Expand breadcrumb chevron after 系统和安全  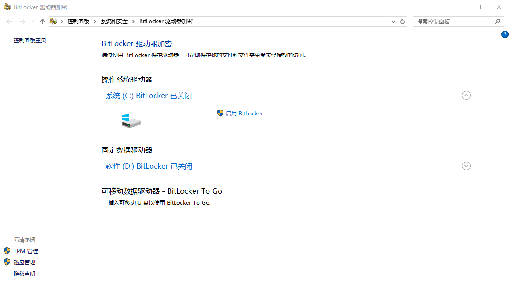[133, 21]
